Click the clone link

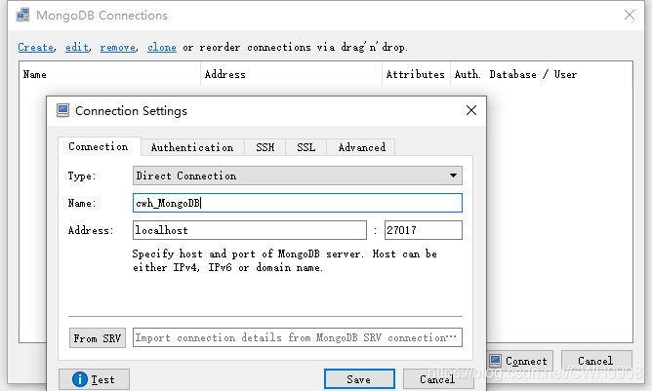162,48
